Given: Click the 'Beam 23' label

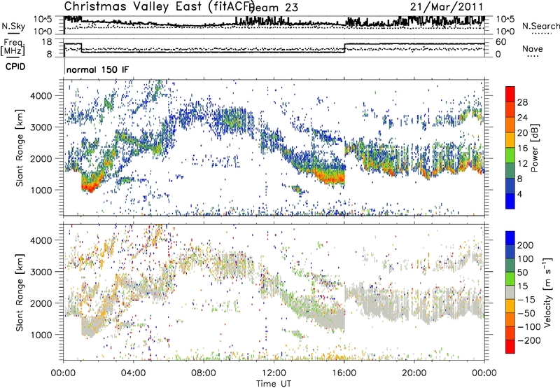Looking at the screenshot, I should point(274,8).
